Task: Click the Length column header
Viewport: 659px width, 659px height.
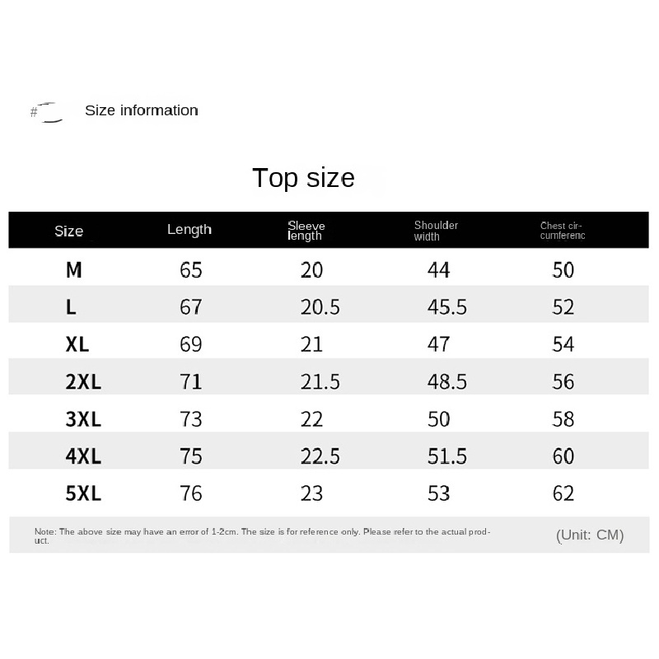Action: point(189,230)
